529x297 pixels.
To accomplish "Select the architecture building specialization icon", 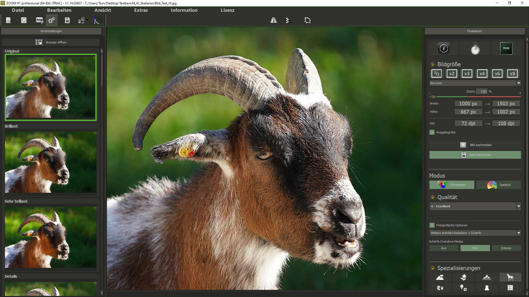I will (440, 288).
